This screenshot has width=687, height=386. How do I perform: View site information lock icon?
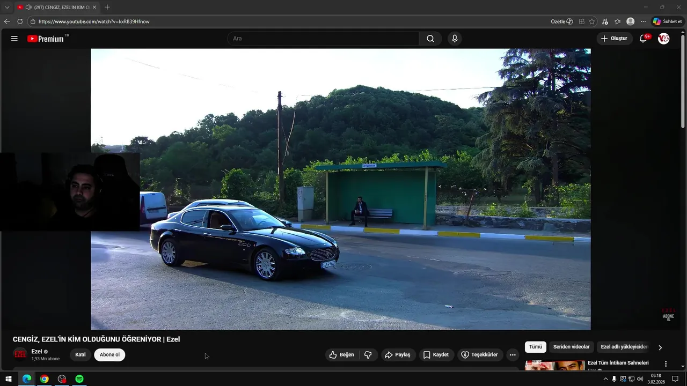33,21
